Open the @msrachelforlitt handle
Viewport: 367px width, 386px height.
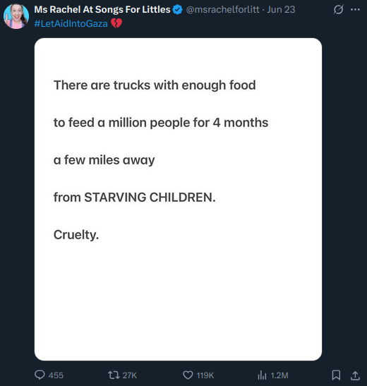(222, 10)
